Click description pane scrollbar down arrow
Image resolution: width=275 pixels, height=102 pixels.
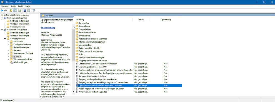(x=74, y=91)
